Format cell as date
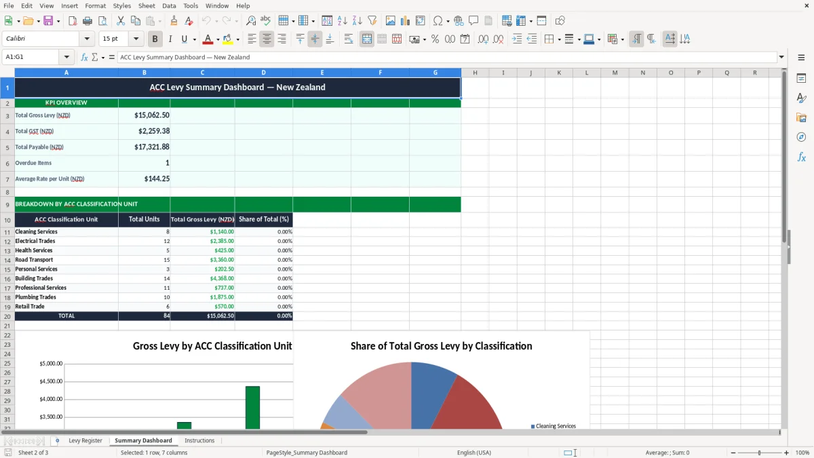The height and width of the screenshot is (458, 814). [465, 39]
